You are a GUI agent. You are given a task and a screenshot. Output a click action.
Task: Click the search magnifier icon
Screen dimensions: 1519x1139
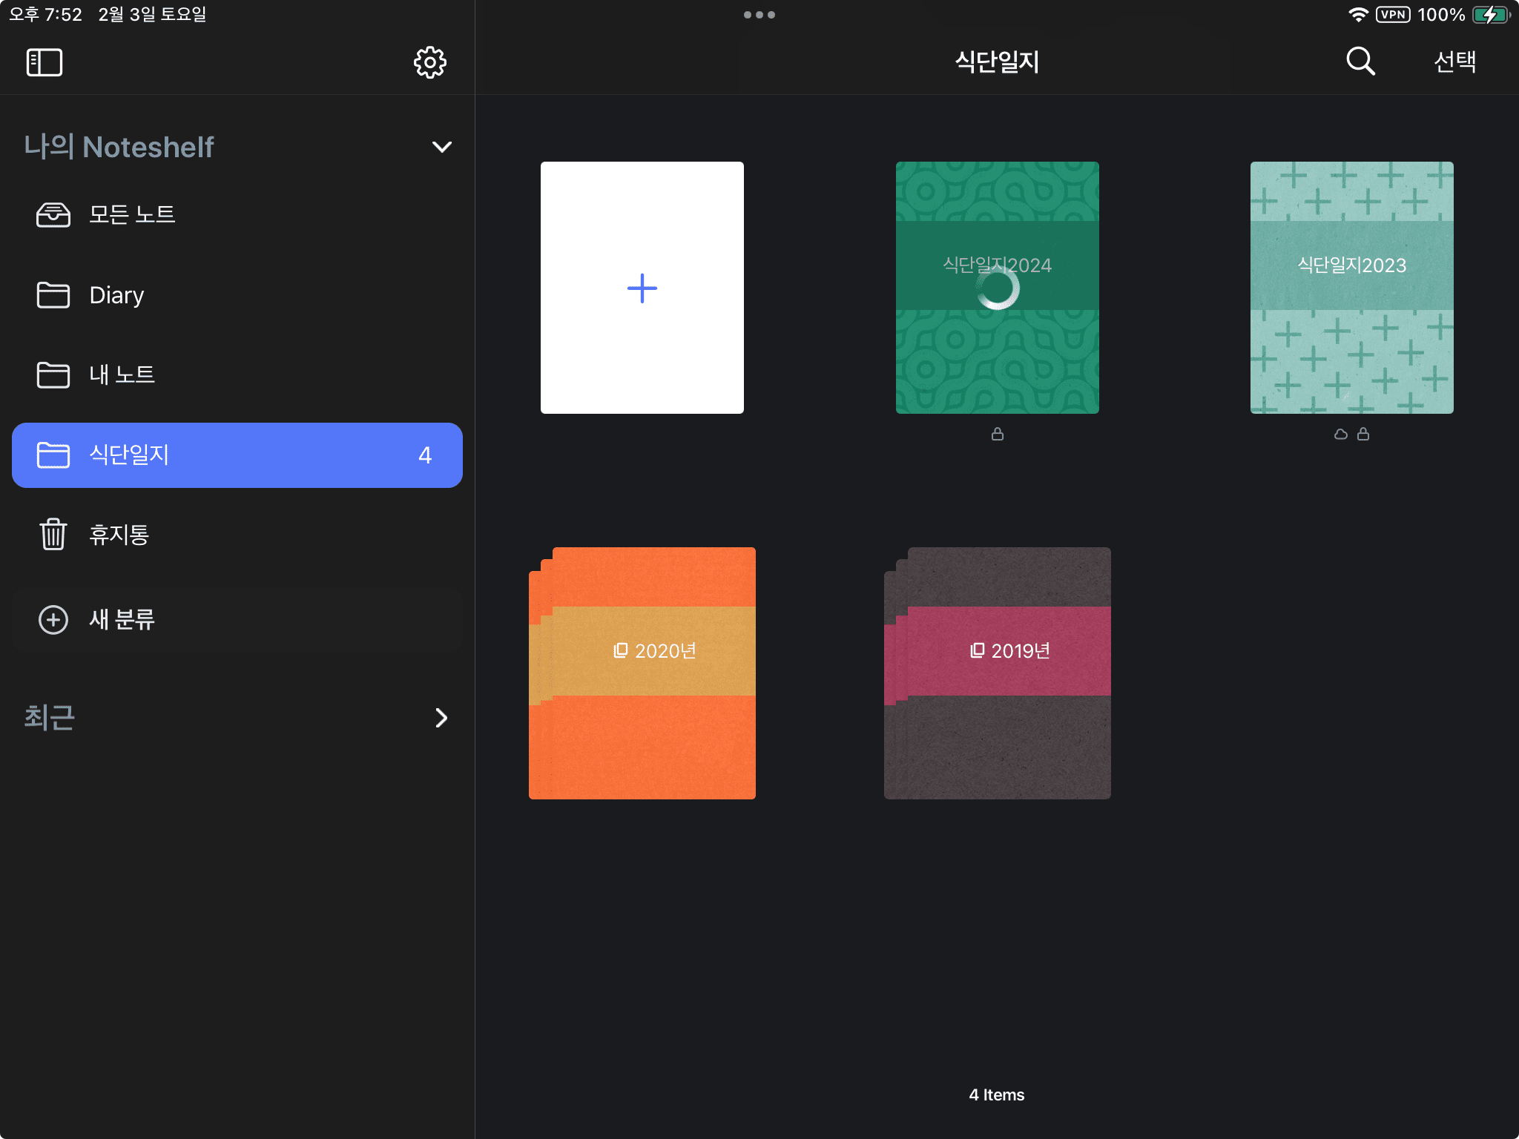tap(1360, 62)
